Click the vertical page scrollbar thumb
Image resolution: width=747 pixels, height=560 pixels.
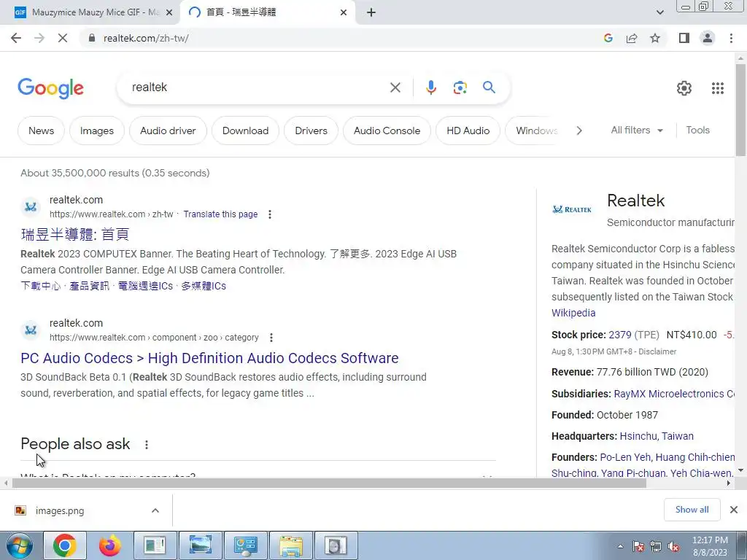click(x=740, y=109)
